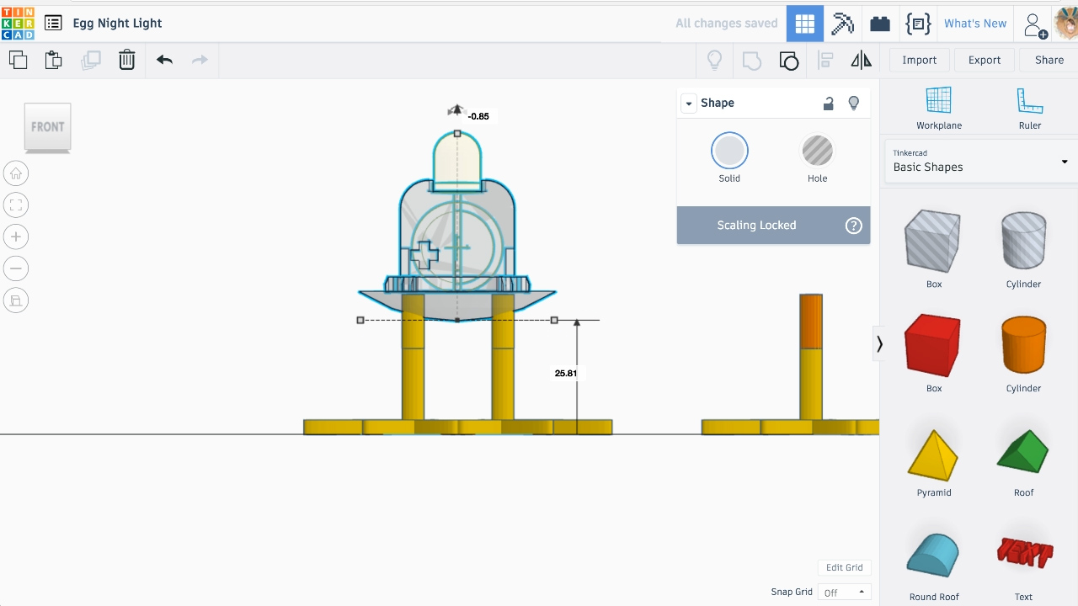Open the Snap Grid dropdown

pos(843,593)
